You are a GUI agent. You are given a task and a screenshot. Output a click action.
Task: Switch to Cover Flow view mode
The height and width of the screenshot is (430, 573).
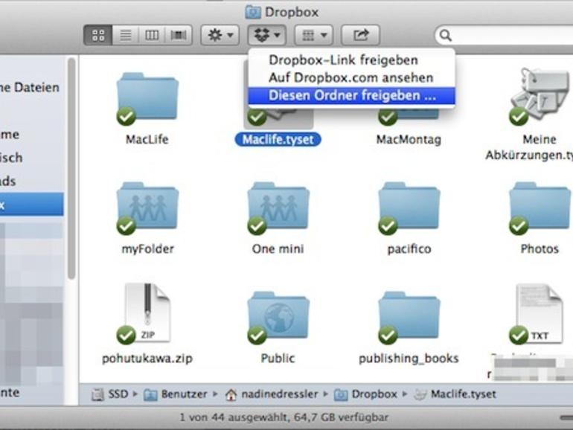point(179,35)
